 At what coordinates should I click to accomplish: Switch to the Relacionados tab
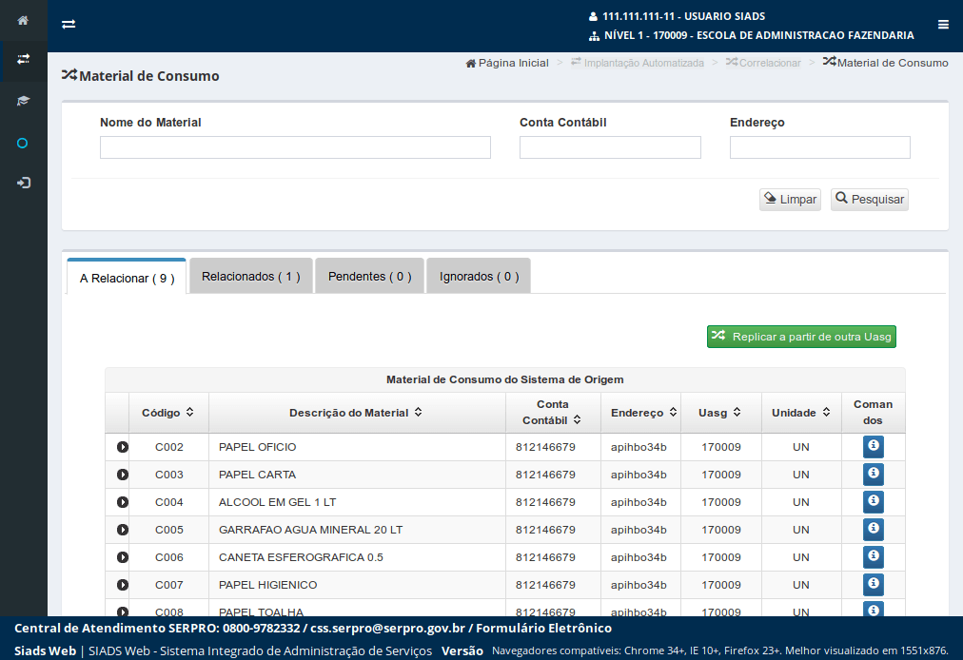click(251, 277)
